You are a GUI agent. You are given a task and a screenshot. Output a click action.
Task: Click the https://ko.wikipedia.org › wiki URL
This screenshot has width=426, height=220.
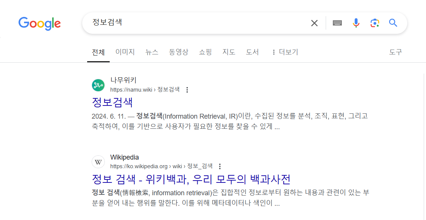(162, 166)
